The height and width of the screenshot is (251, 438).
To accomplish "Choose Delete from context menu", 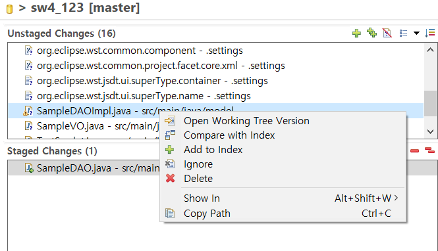I will pos(283,178).
